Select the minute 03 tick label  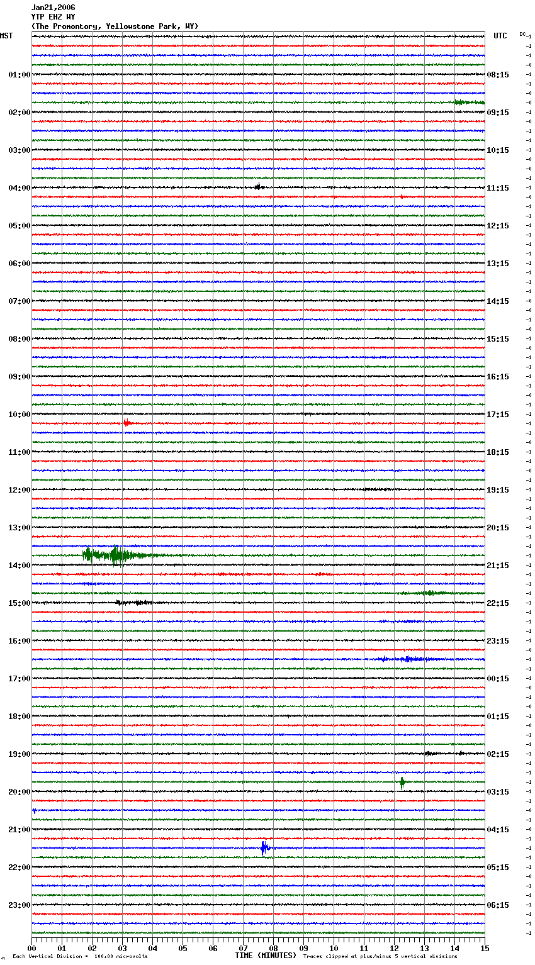point(122,948)
